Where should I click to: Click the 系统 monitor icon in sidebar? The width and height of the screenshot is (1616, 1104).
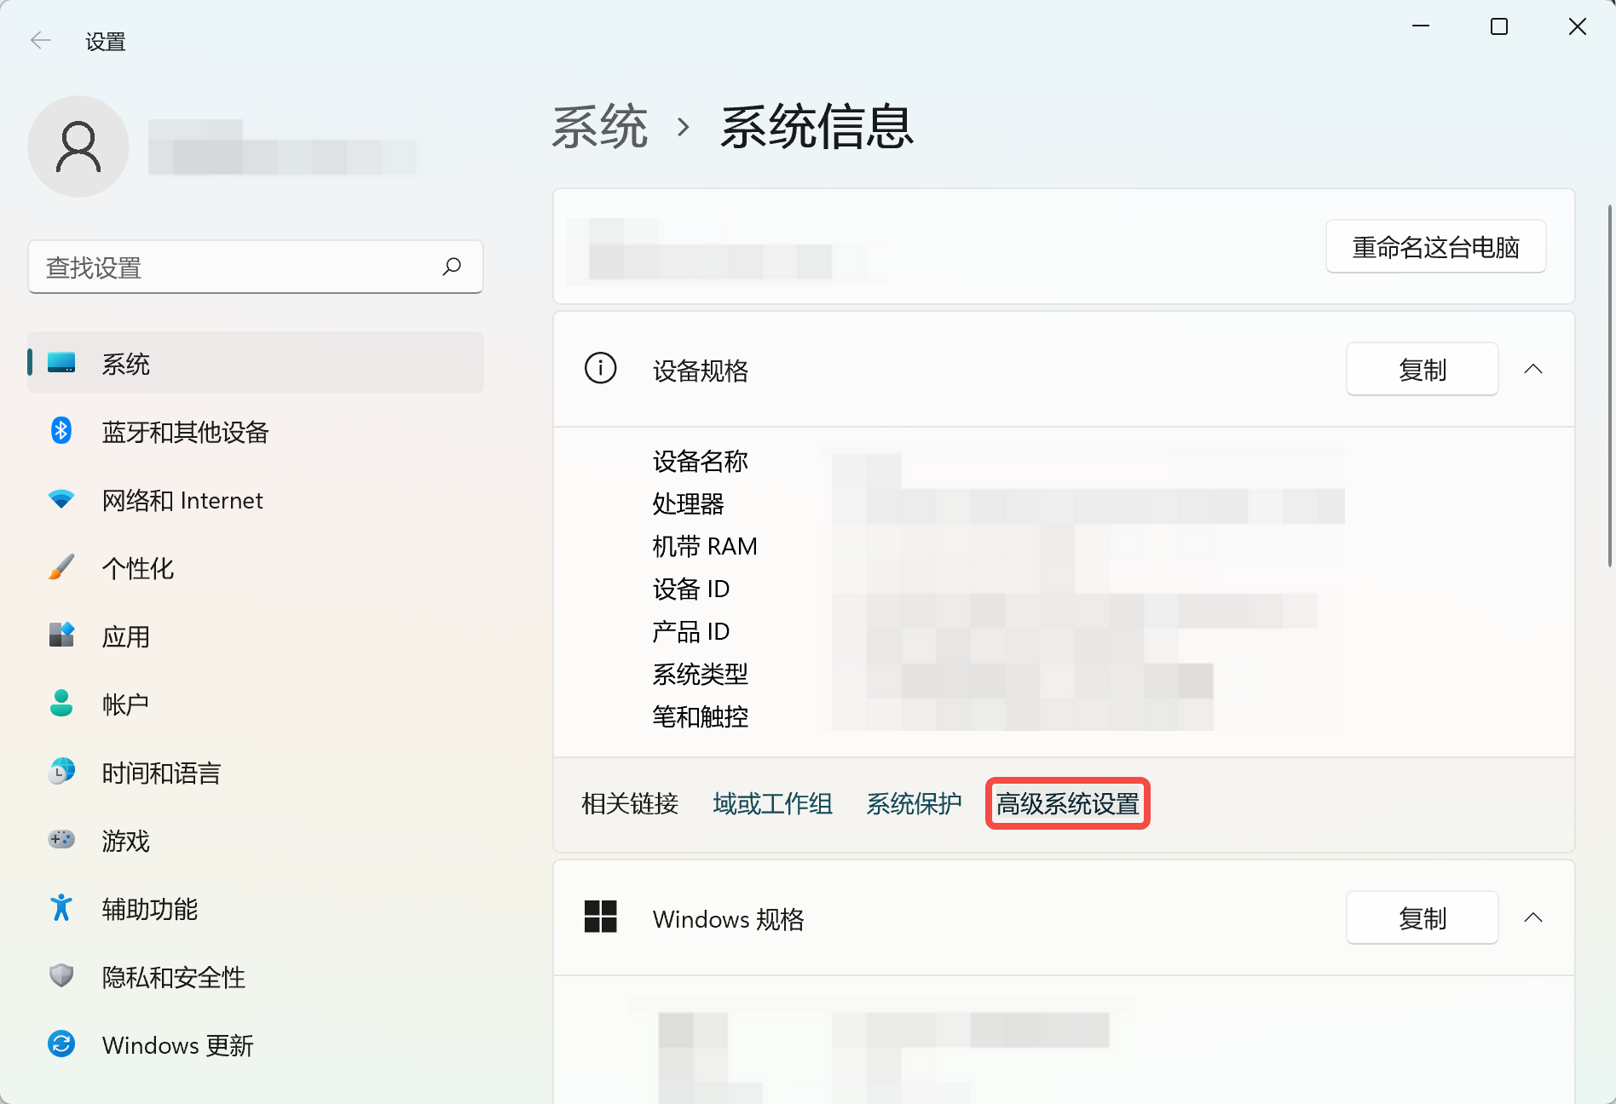click(x=61, y=363)
